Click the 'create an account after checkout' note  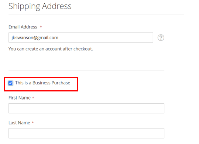[x=51, y=49]
